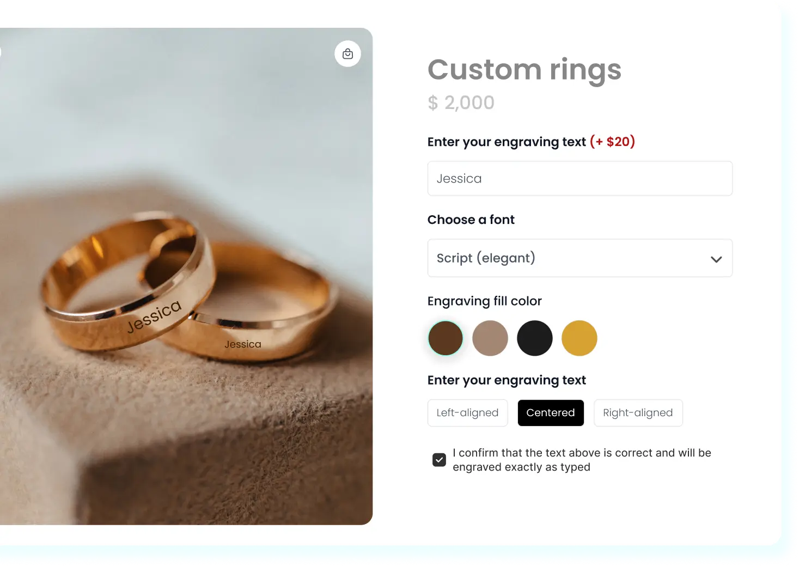
Task: Click the Custom rings product title
Action: point(524,70)
